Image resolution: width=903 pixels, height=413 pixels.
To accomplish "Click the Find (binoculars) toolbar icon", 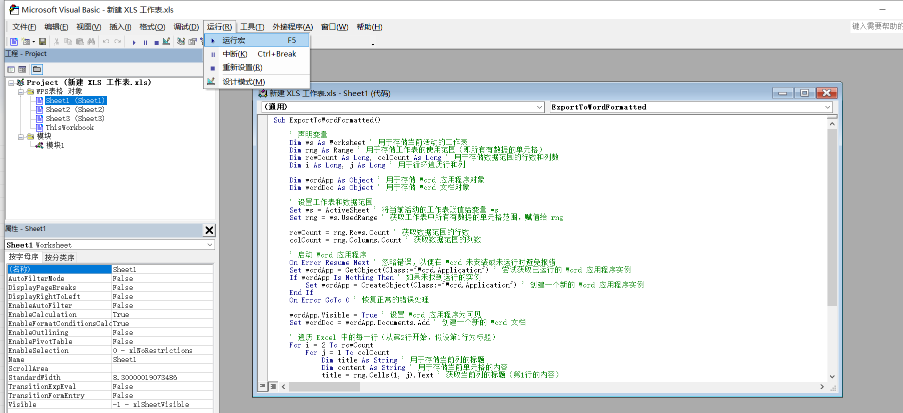I will click(x=91, y=41).
